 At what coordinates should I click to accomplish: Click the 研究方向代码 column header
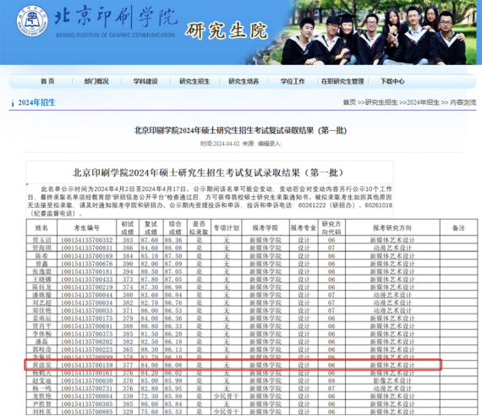pyautogui.click(x=331, y=227)
